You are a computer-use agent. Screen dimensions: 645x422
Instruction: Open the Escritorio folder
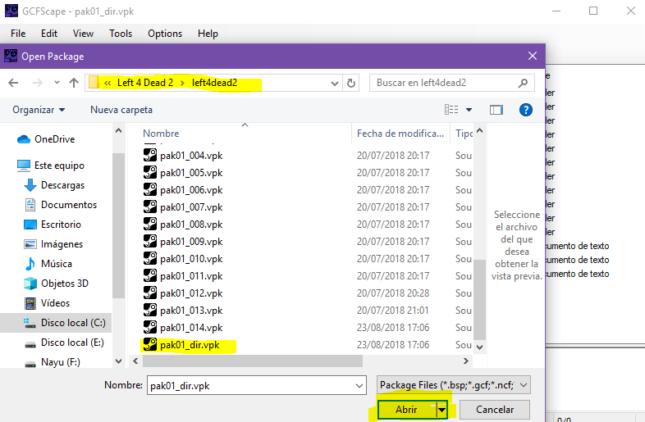(x=53, y=225)
